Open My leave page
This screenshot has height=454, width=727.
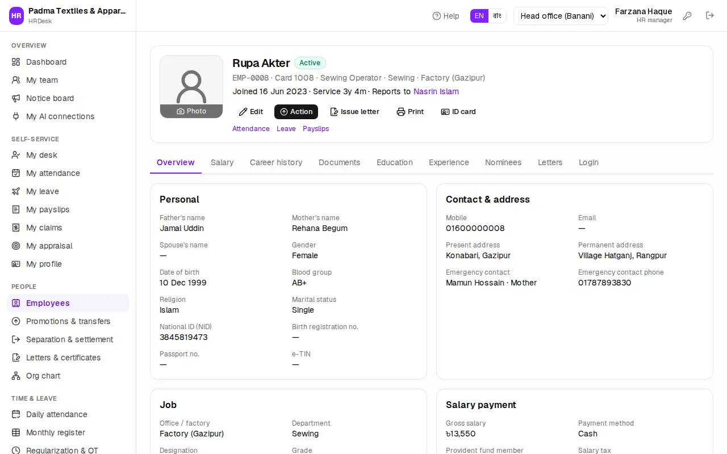click(68, 191)
